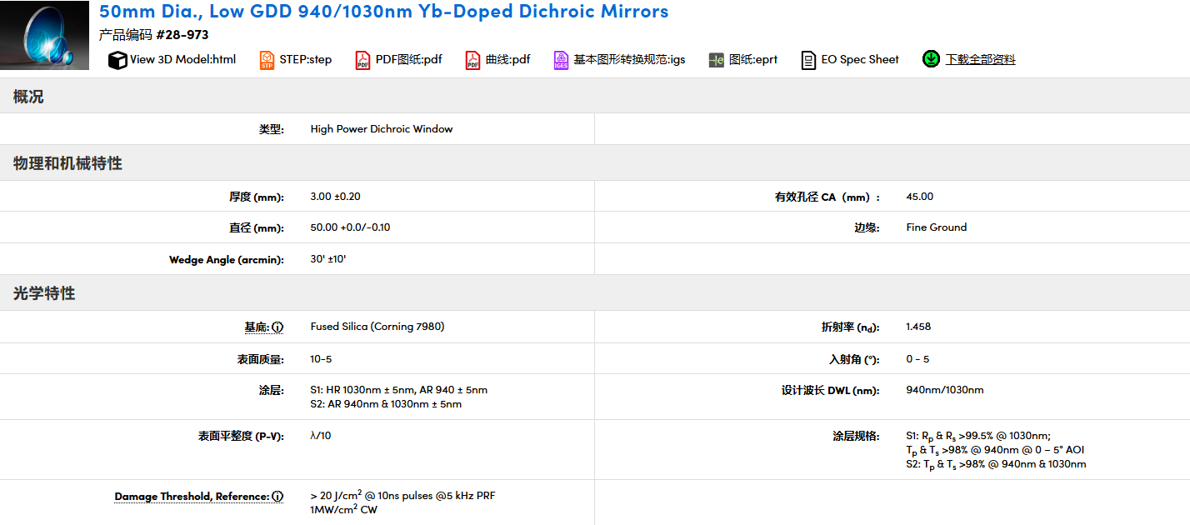1190x525 pixels.
Task: Download the 图纸:eprt file
Action: point(753,59)
